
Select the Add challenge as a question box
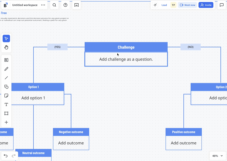coord(126,59)
